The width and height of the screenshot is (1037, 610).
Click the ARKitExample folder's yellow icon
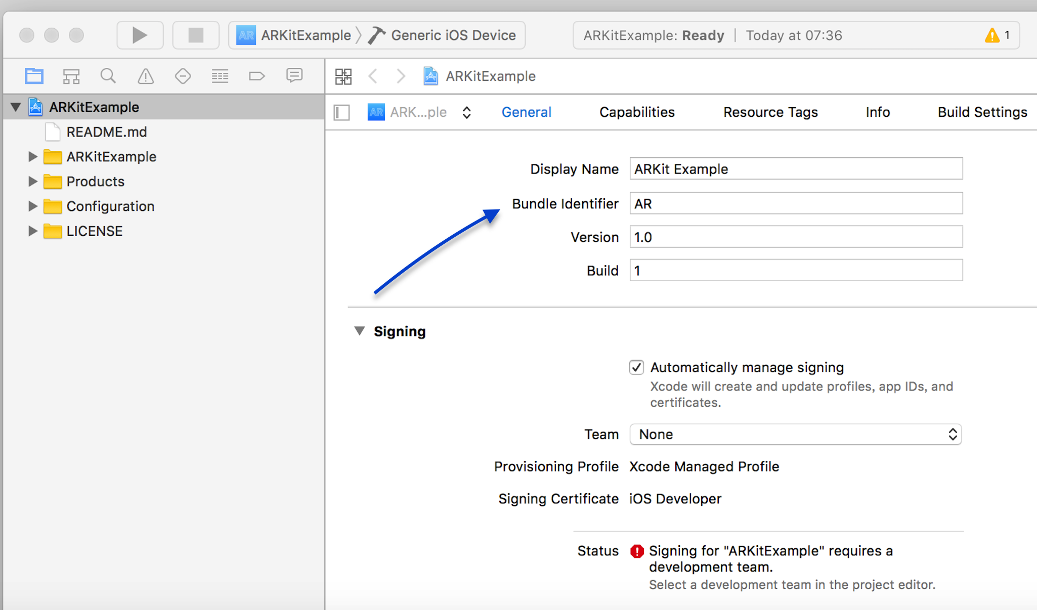pyautogui.click(x=53, y=157)
